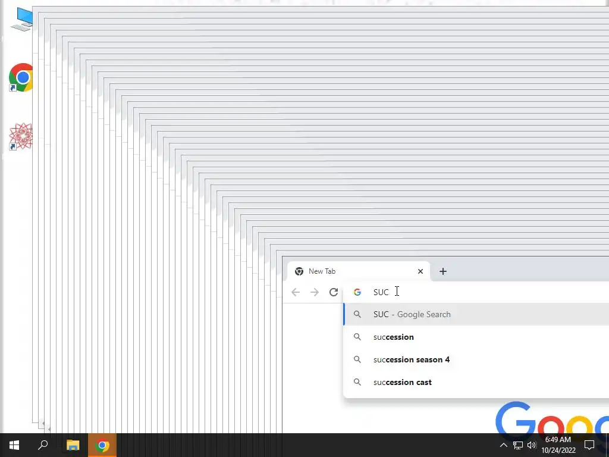
Task: Open File Explorer from the taskbar
Action: coord(73,445)
